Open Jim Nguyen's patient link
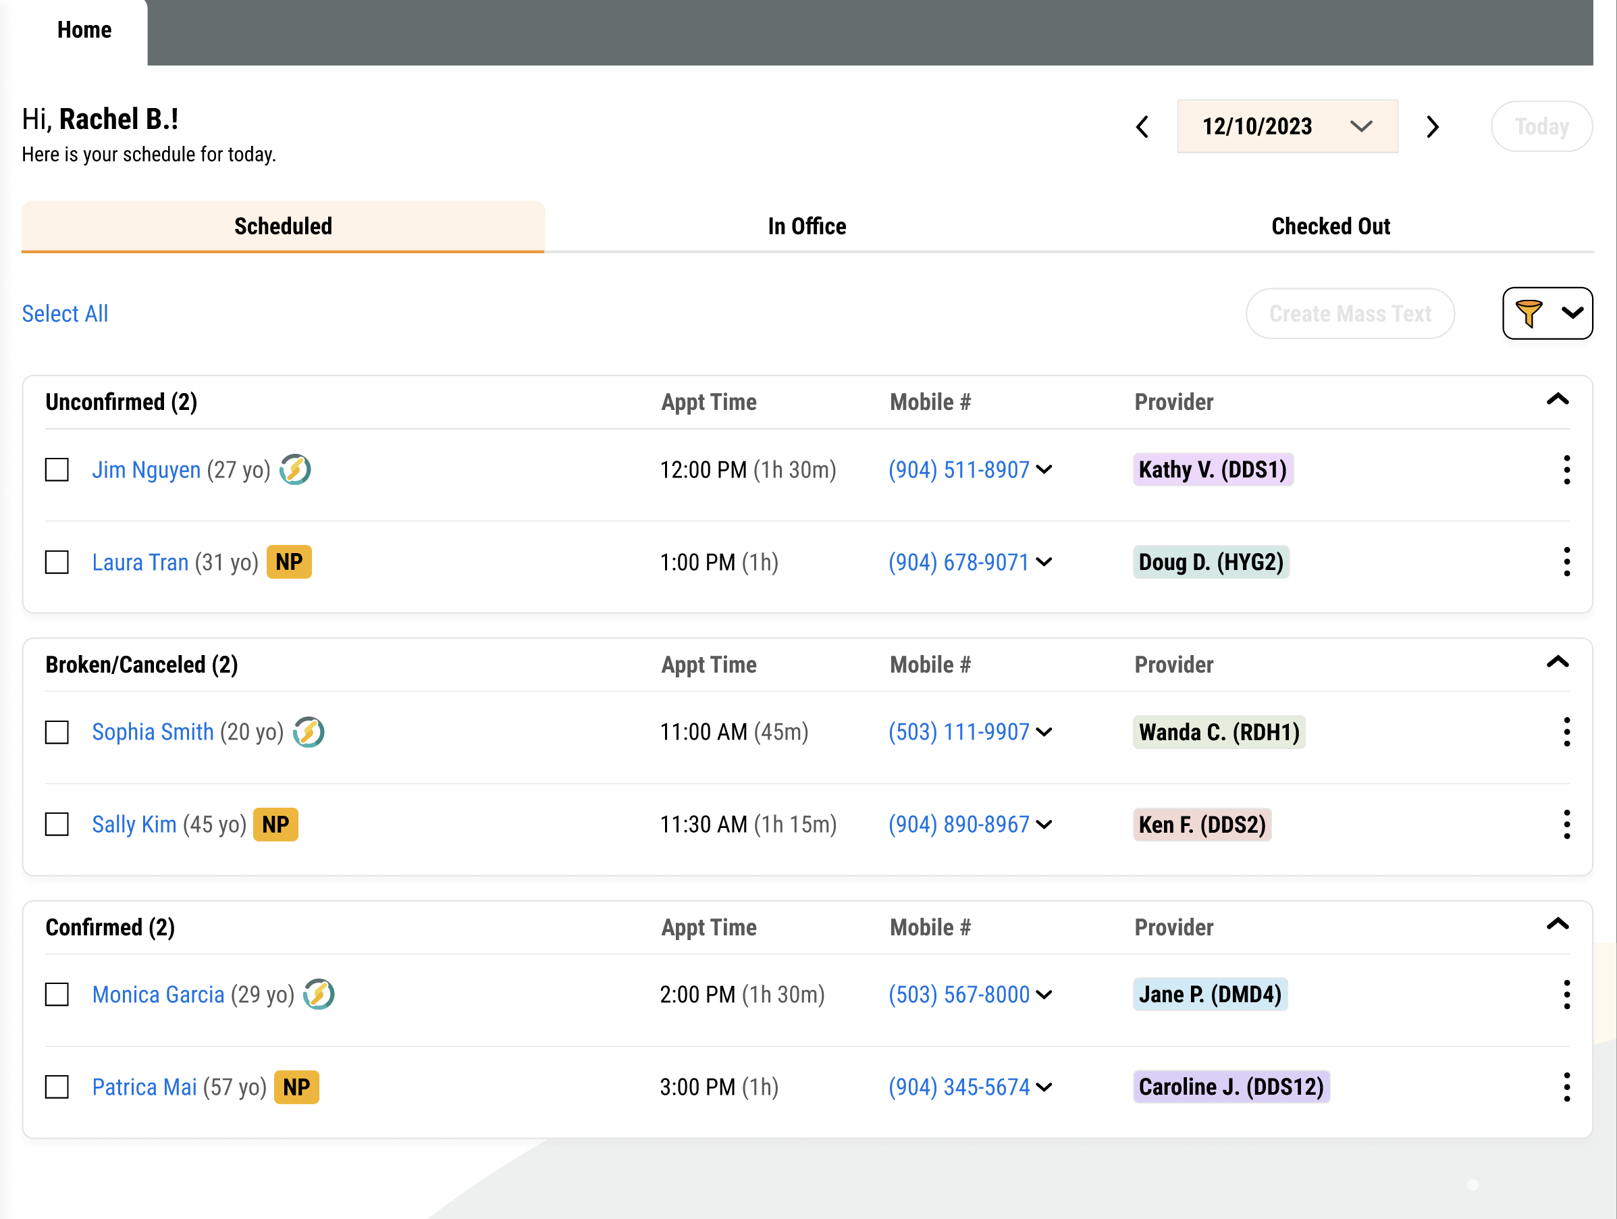Image resolution: width=1617 pixels, height=1219 pixels. click(x=147, y=469)
